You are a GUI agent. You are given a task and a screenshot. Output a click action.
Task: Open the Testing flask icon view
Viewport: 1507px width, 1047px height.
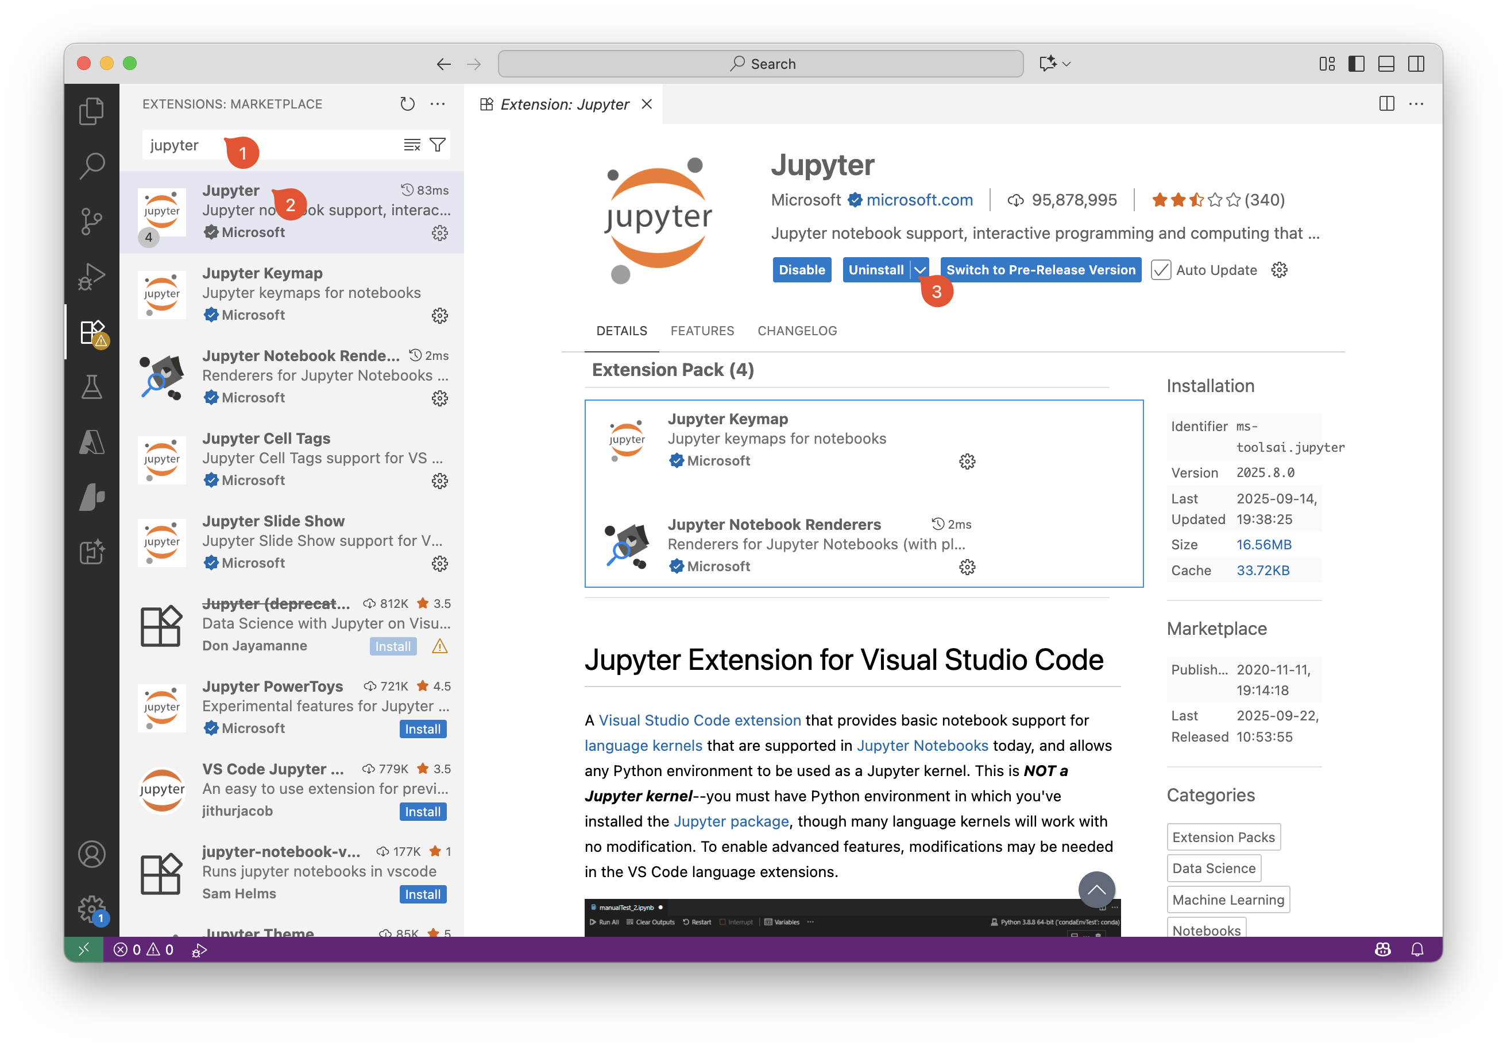91,386
